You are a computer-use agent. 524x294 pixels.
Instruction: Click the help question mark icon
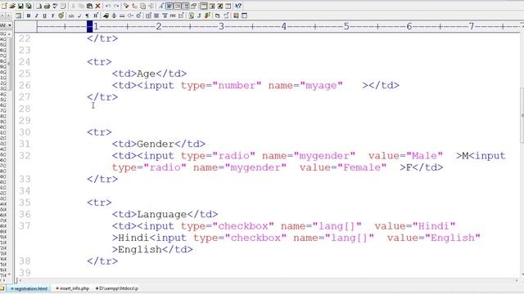tap(238, 6)
